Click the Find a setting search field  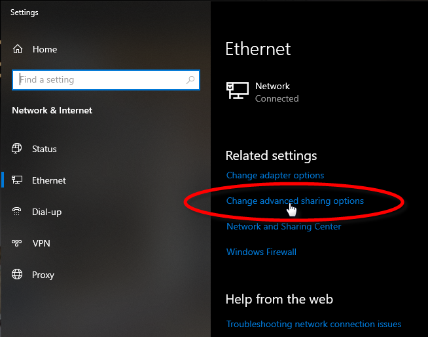[x=98, y=80]
